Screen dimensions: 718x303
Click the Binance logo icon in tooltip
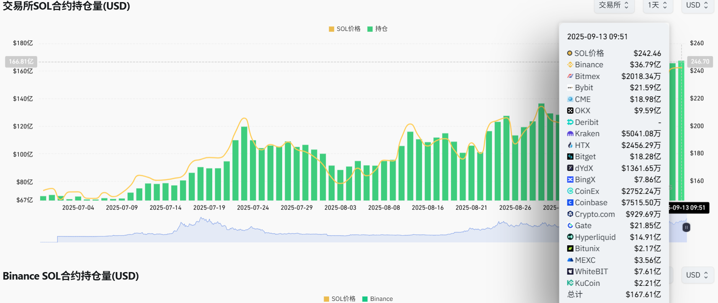(570, 65)
